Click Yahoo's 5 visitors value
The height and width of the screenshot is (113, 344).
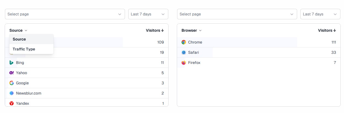click(163, 73)
